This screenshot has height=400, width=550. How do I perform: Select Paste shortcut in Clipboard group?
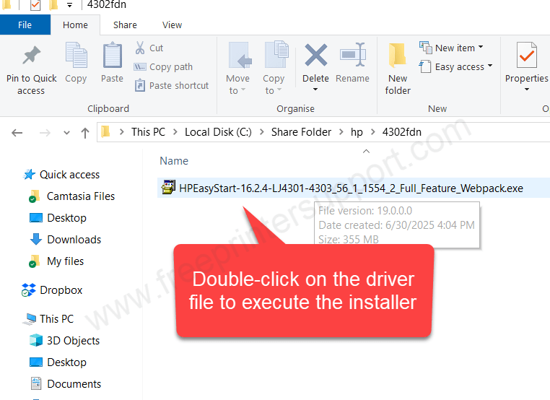click(172, 86)
